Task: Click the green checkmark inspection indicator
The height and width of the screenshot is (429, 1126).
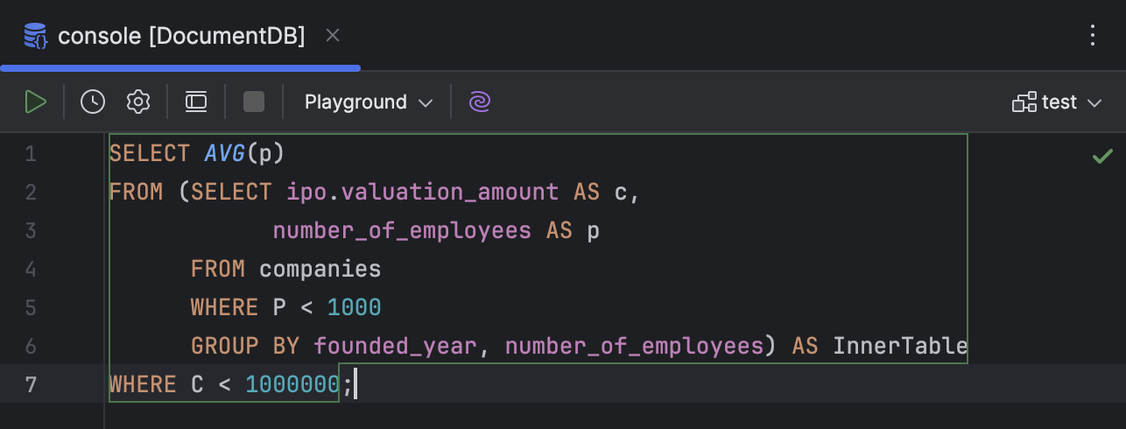Action: (1101, 157)
